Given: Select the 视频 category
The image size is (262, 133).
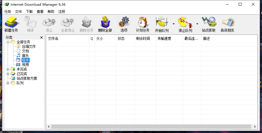Looking at the screenshot, I should (x=25, y=65).
